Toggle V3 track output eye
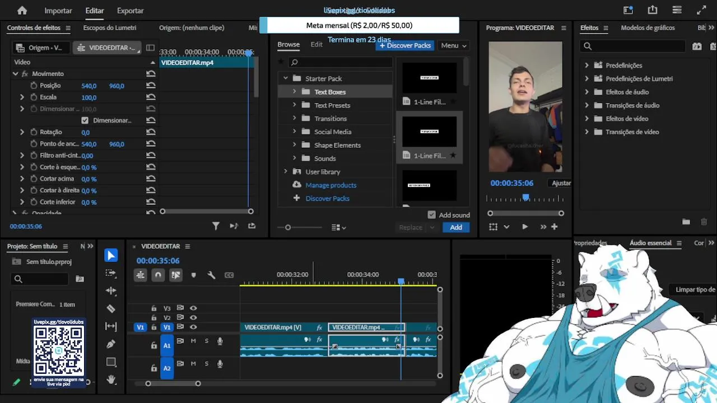The image size is (717, 403). [x=193, y=308]
